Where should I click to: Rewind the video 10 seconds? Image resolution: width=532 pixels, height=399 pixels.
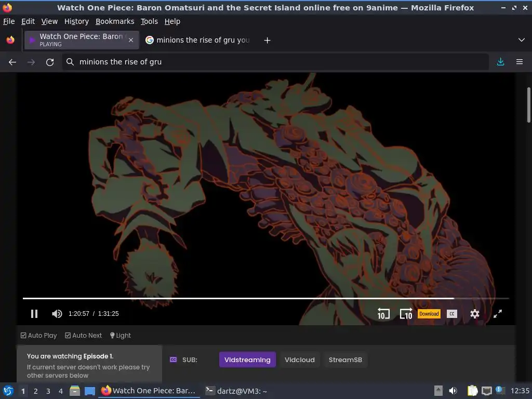384,314
